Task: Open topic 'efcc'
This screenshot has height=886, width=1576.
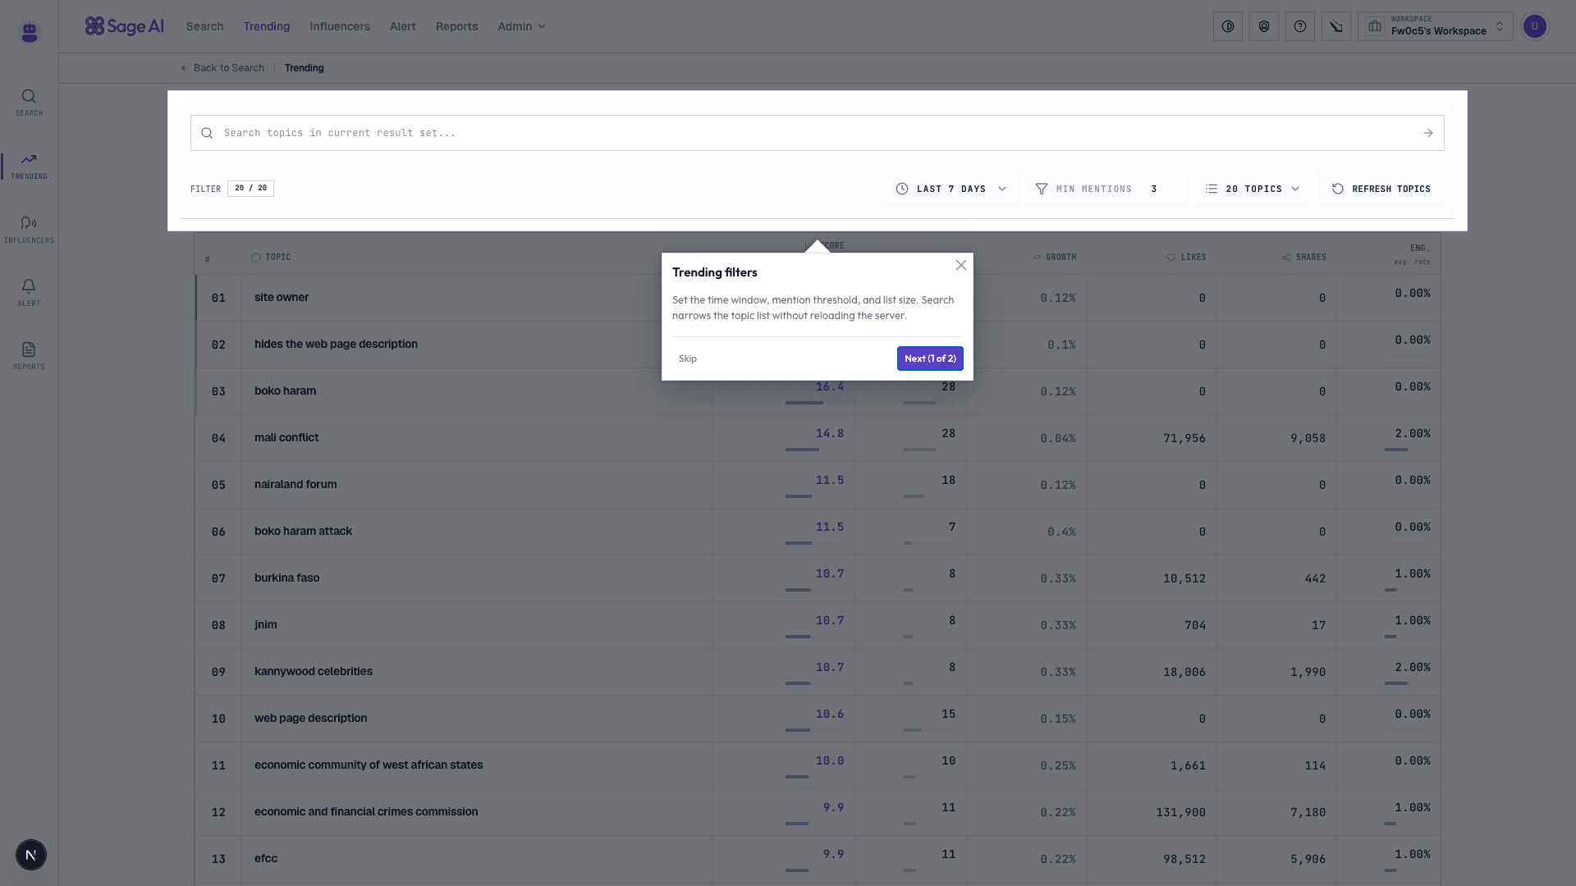Action: click(x=266, y=859)
